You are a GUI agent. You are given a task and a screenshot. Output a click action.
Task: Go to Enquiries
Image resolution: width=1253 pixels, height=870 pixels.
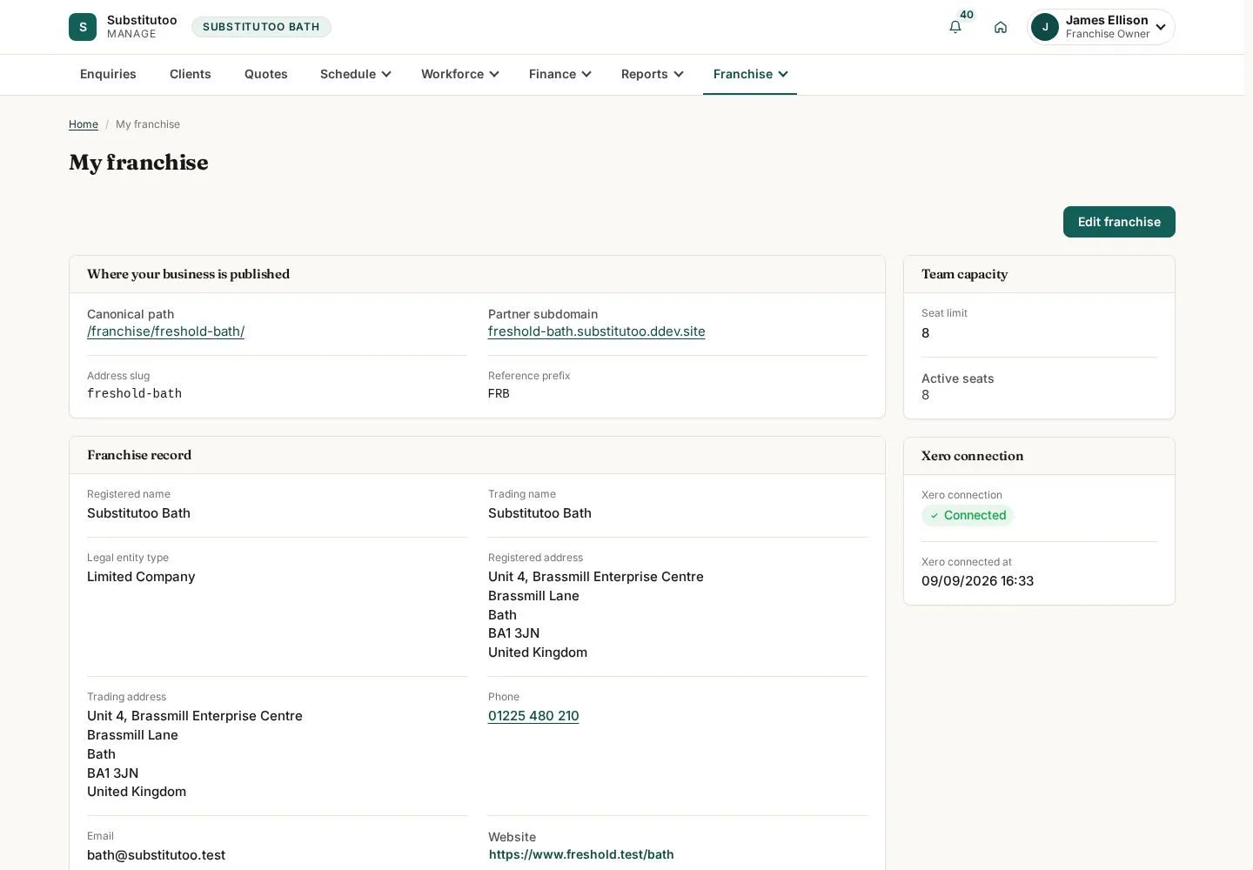tap(108, 74)
